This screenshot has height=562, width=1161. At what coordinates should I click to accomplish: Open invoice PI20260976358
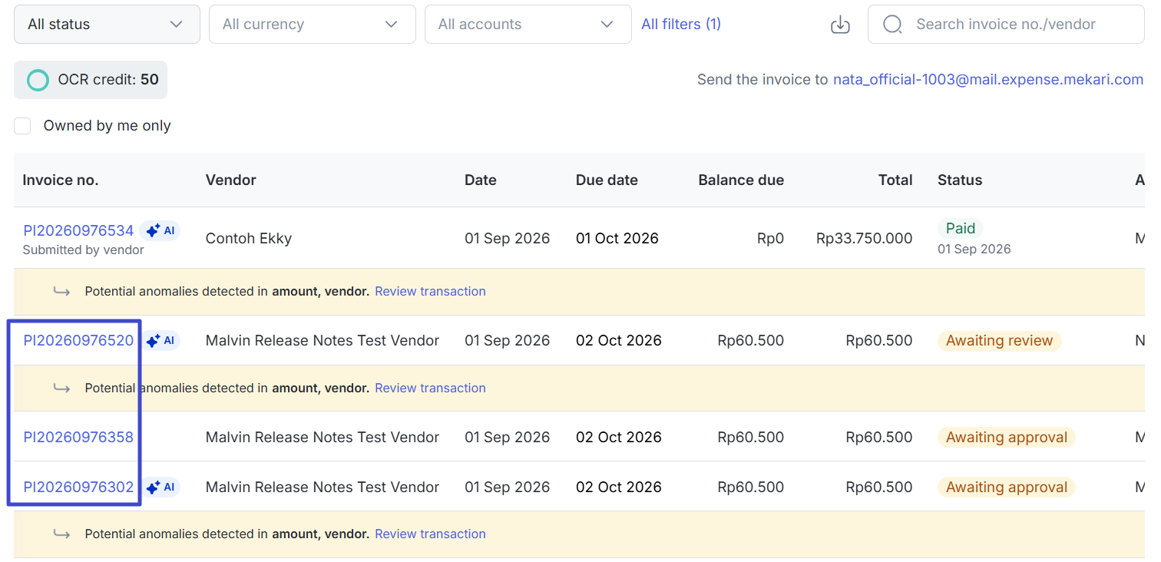(x=78, y=437)
